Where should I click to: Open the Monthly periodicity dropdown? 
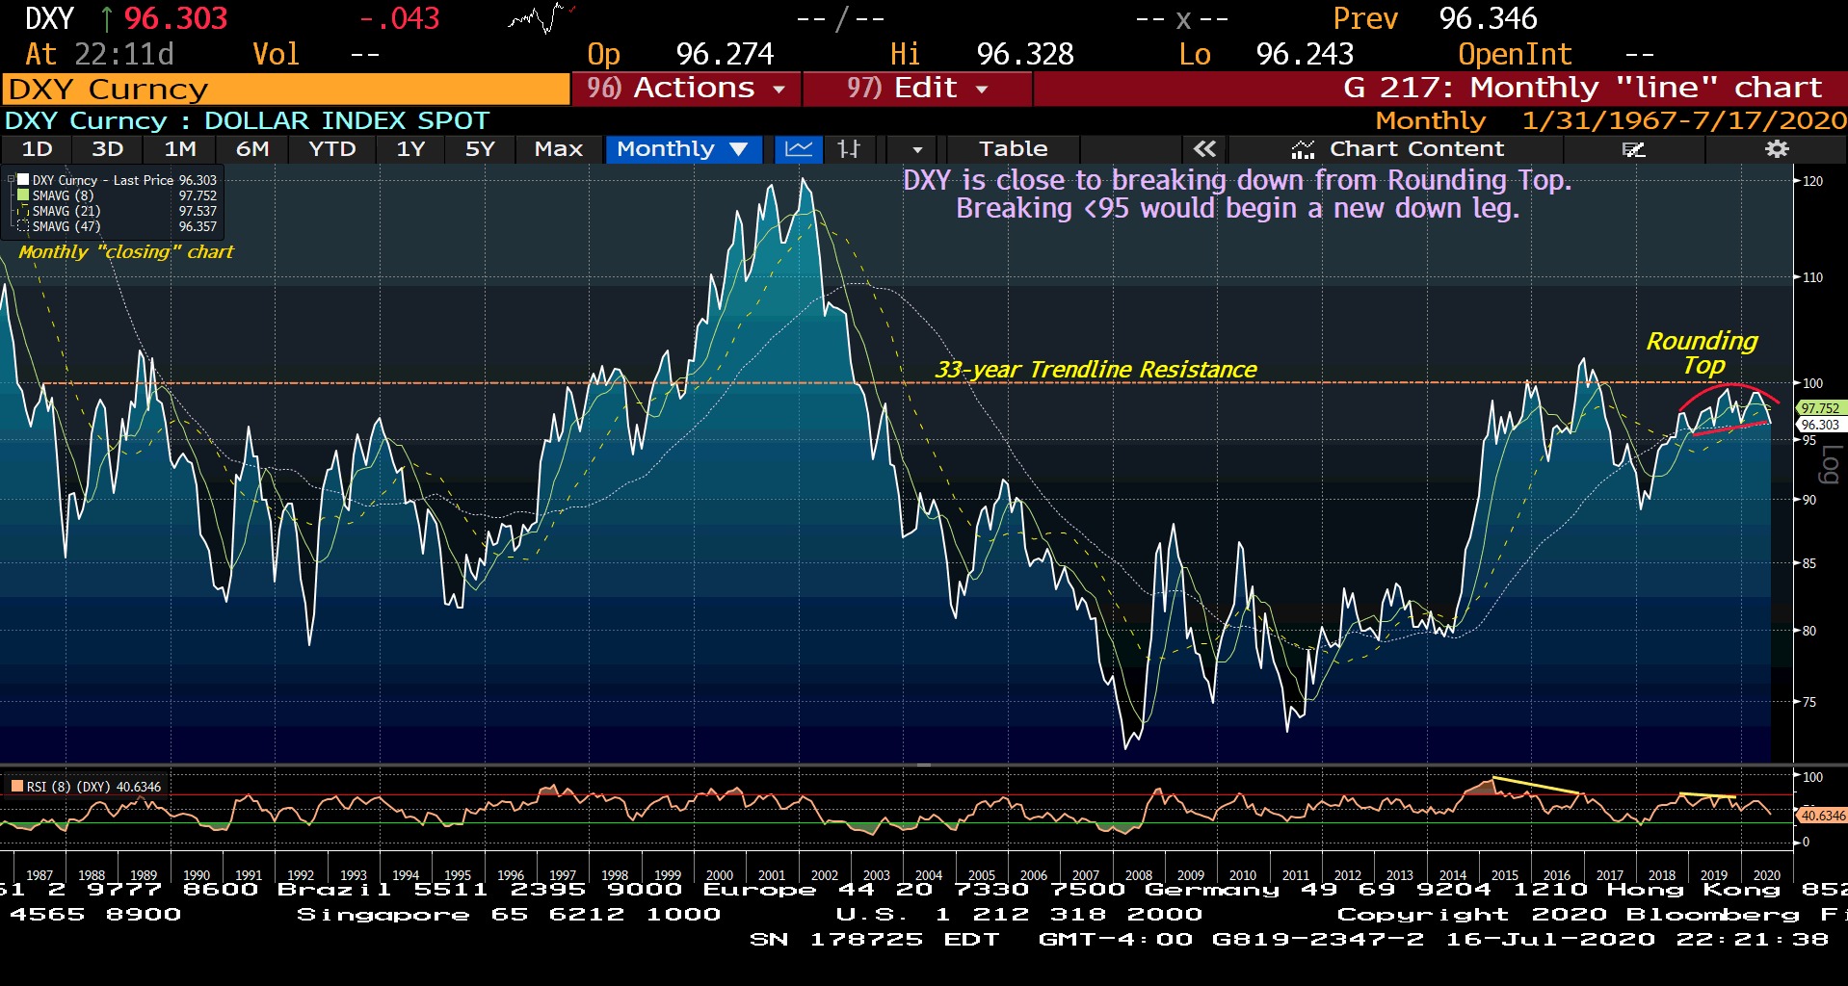point(683,149)
